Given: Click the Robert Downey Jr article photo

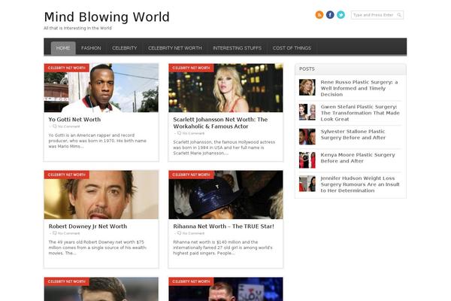Looking at the screenshot, I should coord(101,195).
